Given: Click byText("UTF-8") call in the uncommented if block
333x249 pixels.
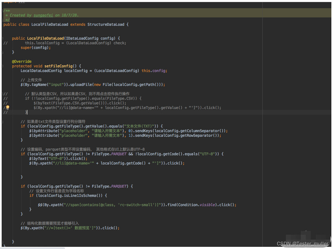Looking at the screenshot, I should coord(50,159).
